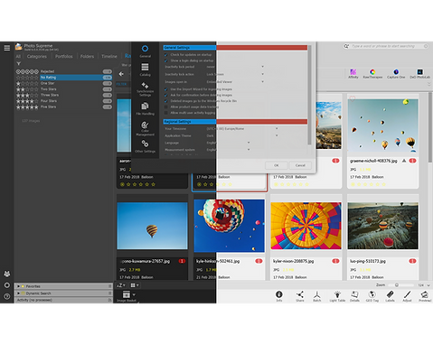
Task: Toggle Ask for confirmation before deleting images
Action: (165, 95)
